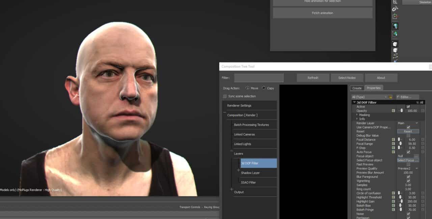Click the animate (K) icon next to Opacity
The image size is (432, 219).
pos(393,111)
